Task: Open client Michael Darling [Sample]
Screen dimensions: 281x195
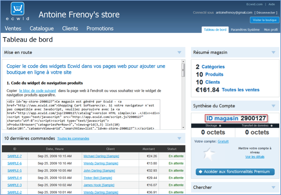Action: tap(101, 156)
